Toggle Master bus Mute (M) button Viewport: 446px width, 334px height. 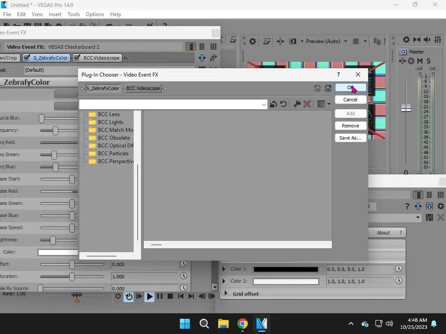(420, 61)
